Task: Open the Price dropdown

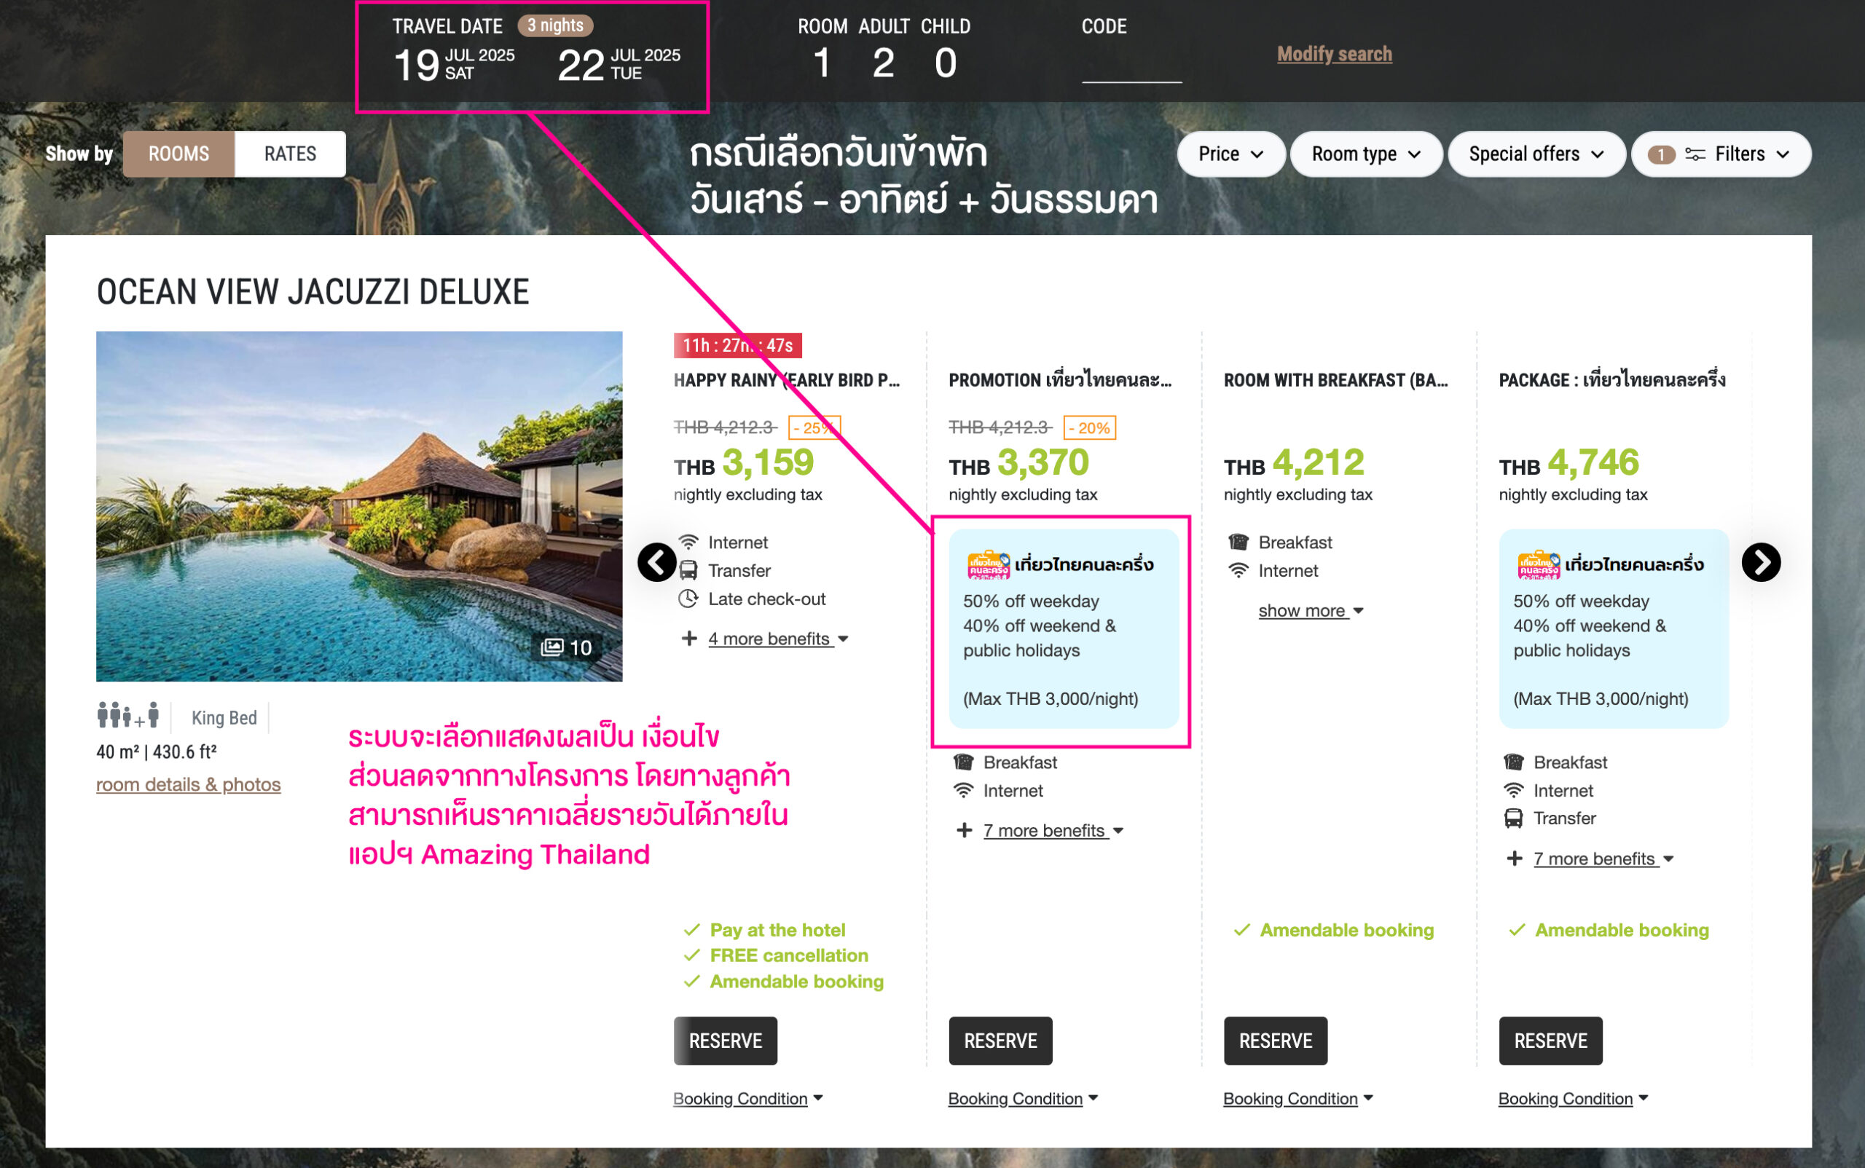Action: coord(1230,154)
